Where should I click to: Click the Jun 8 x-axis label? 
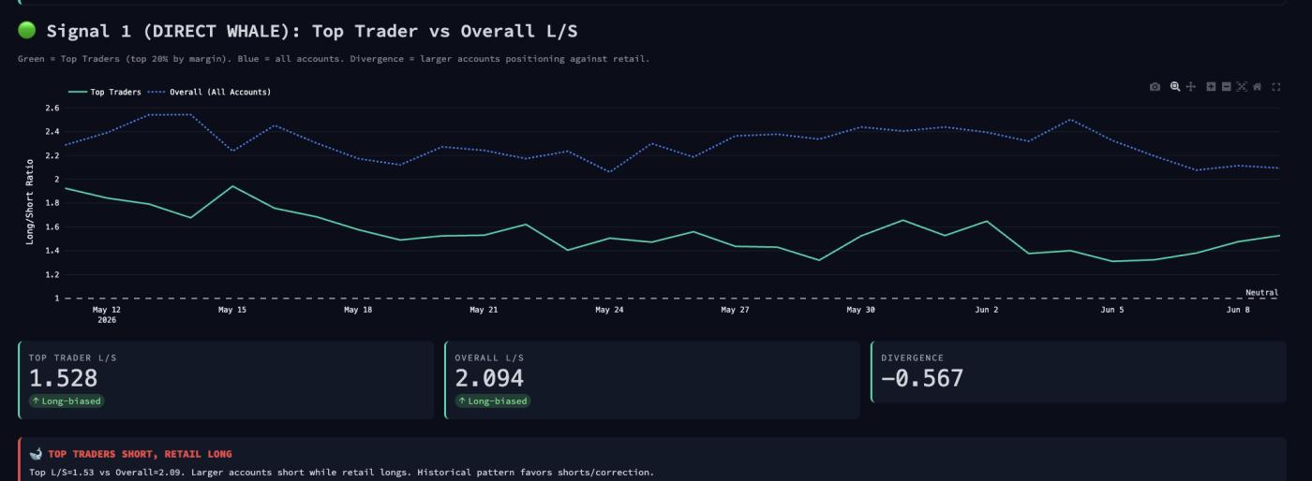click(1238, 310)
